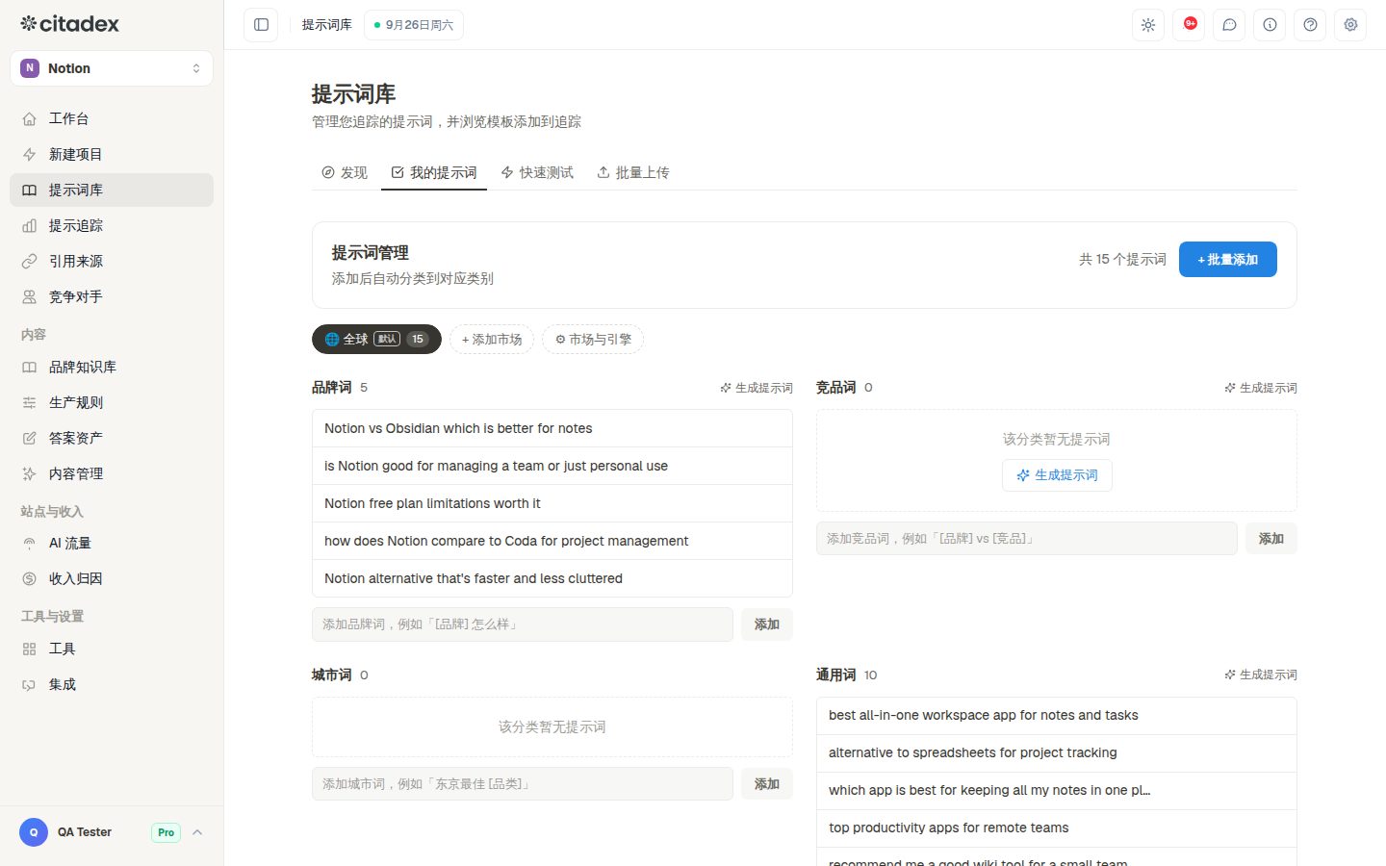The height and width of the screenshot is (866, 1386).
Task: Select the 我的提示词 tab
Action: pos(434,172)
